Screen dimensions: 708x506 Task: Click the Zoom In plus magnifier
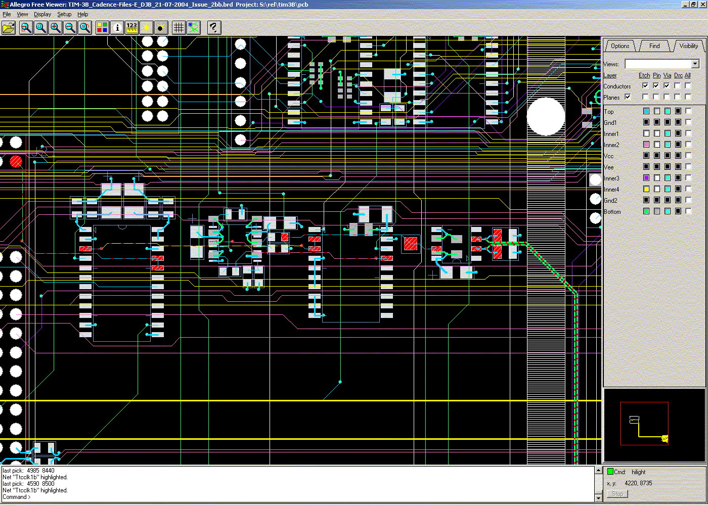point(56,28)
